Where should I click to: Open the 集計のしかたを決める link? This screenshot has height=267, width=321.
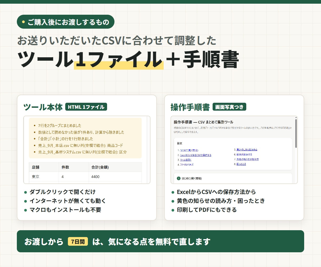coord(247,150)
